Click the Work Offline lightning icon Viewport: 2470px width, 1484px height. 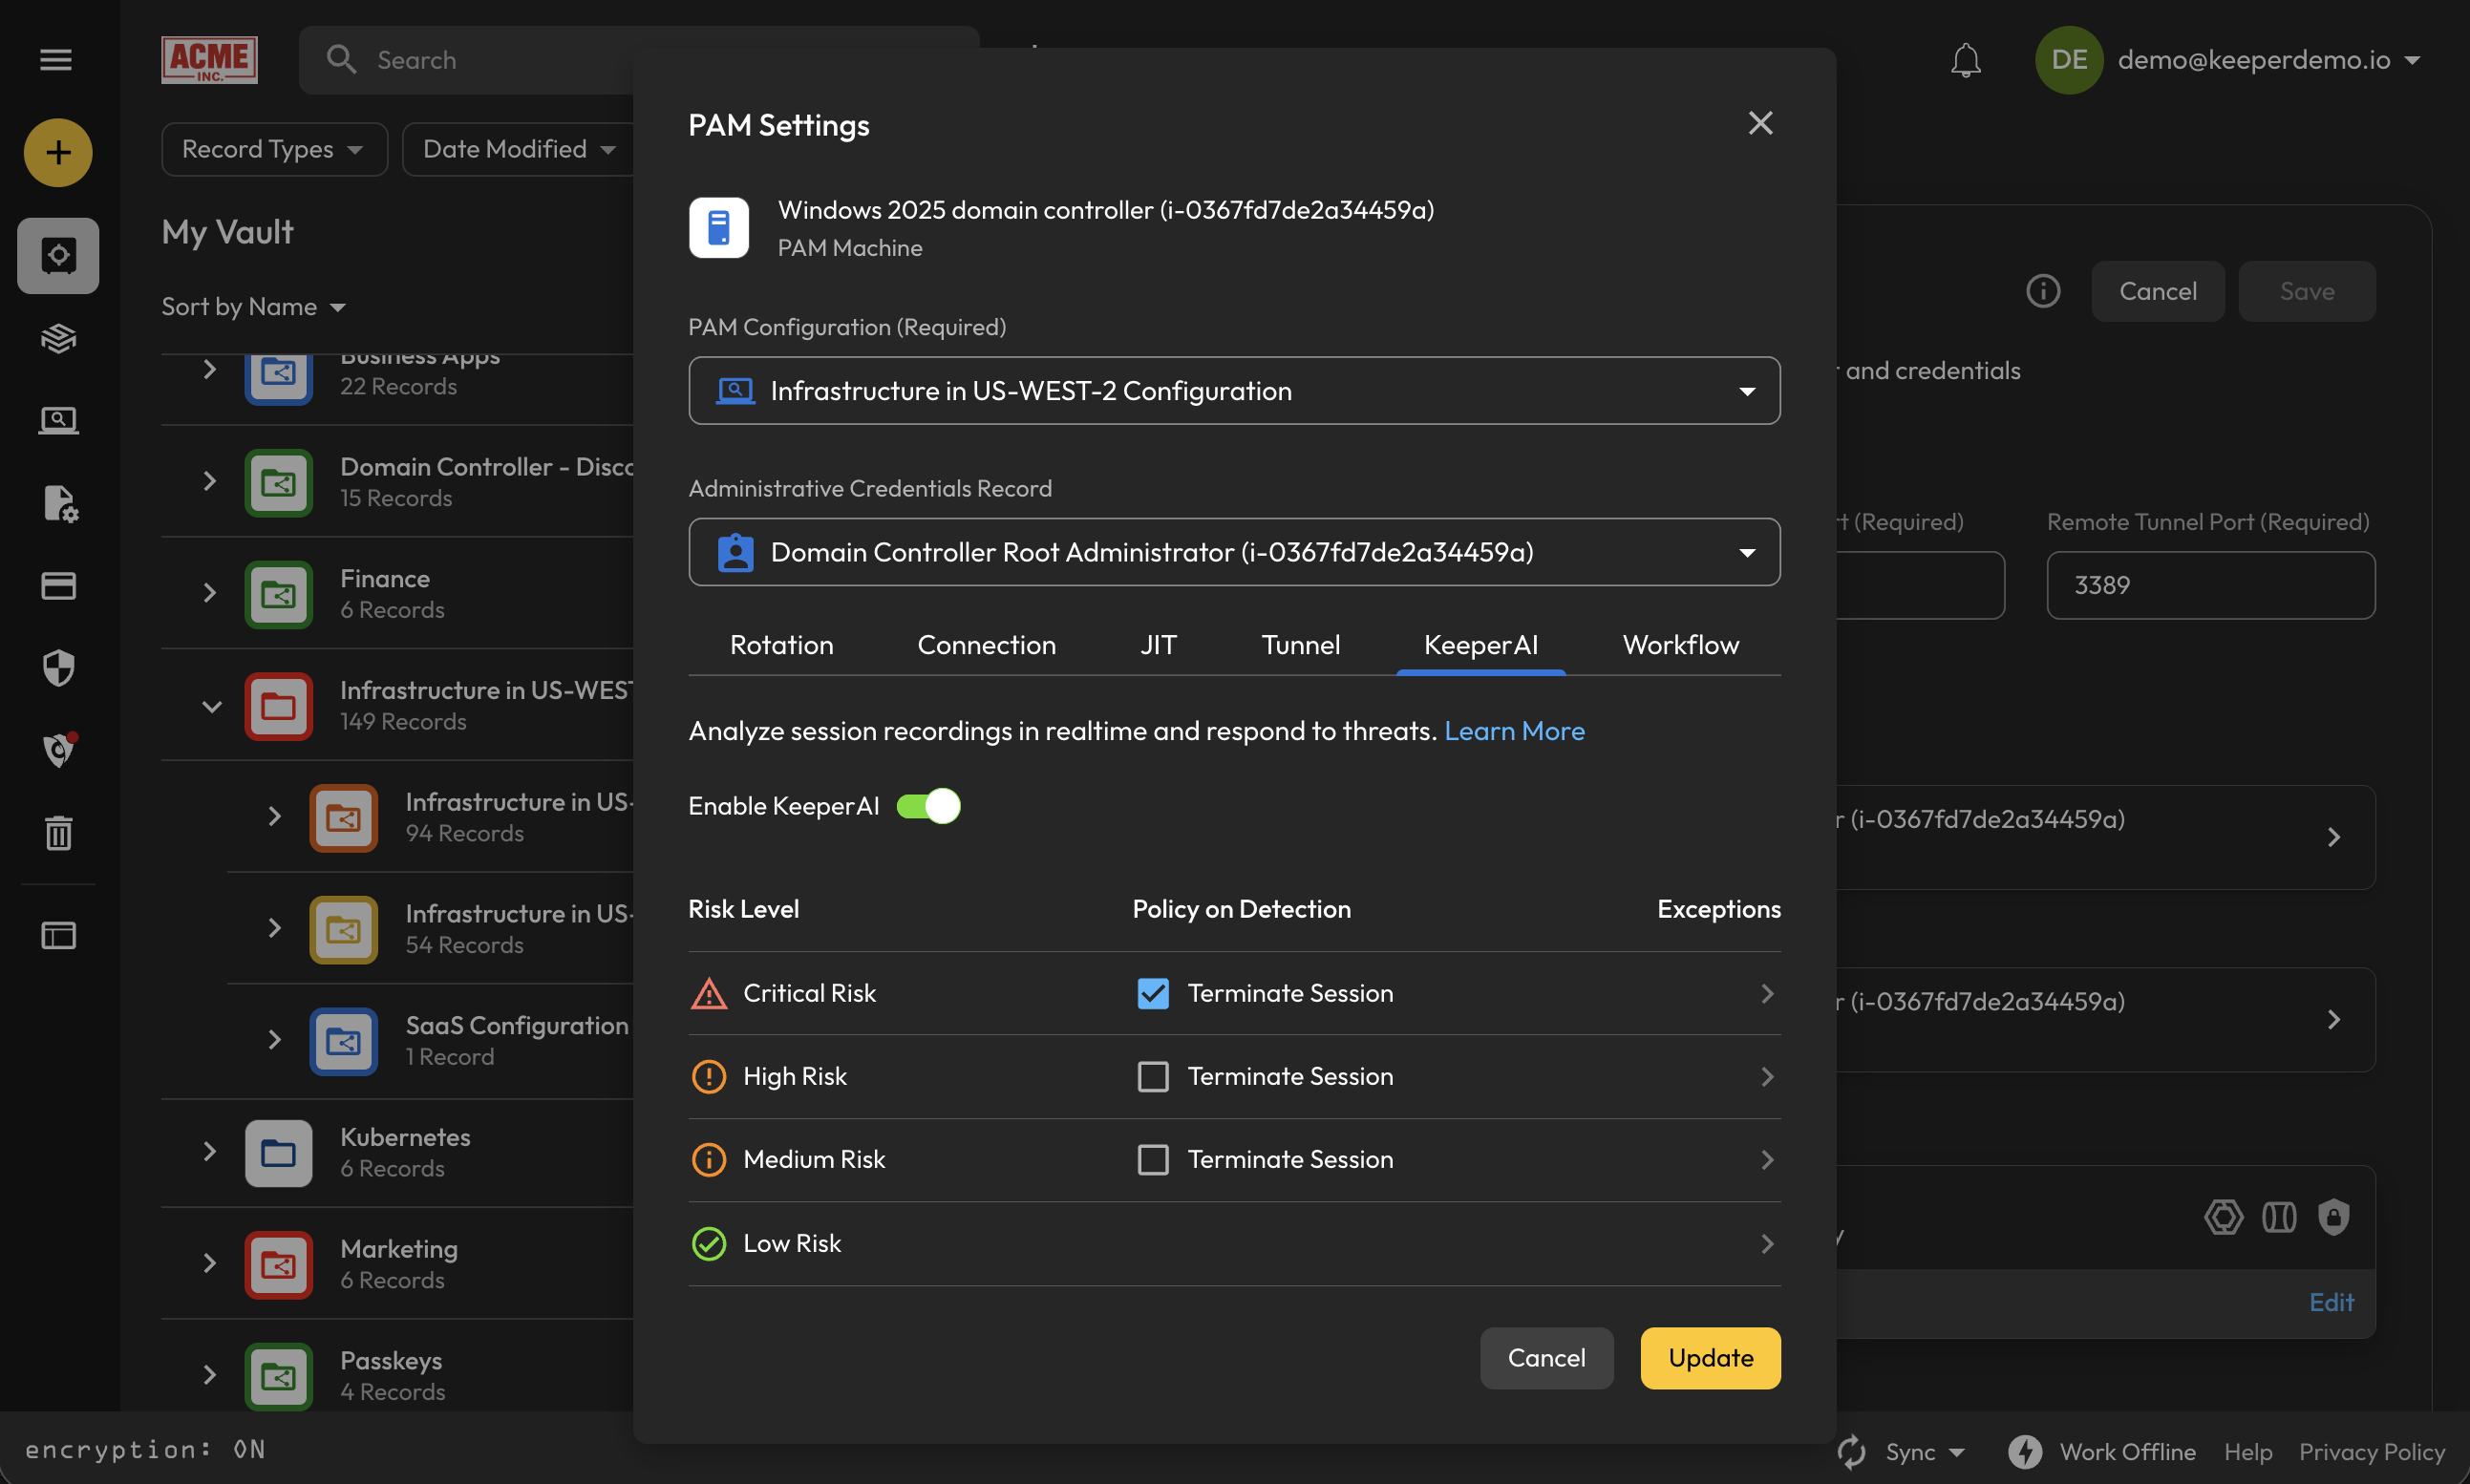click(x=2025, y=1451)
